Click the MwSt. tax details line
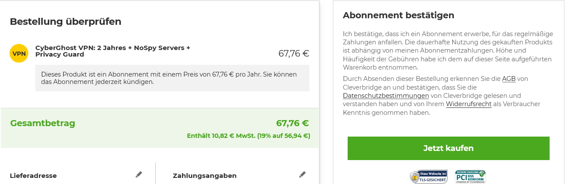The image size is (577, 184). point(248,136)
